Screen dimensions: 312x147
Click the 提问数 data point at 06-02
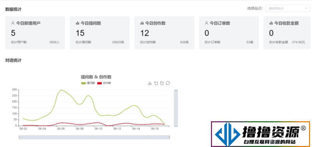click(x=23, y=119)
